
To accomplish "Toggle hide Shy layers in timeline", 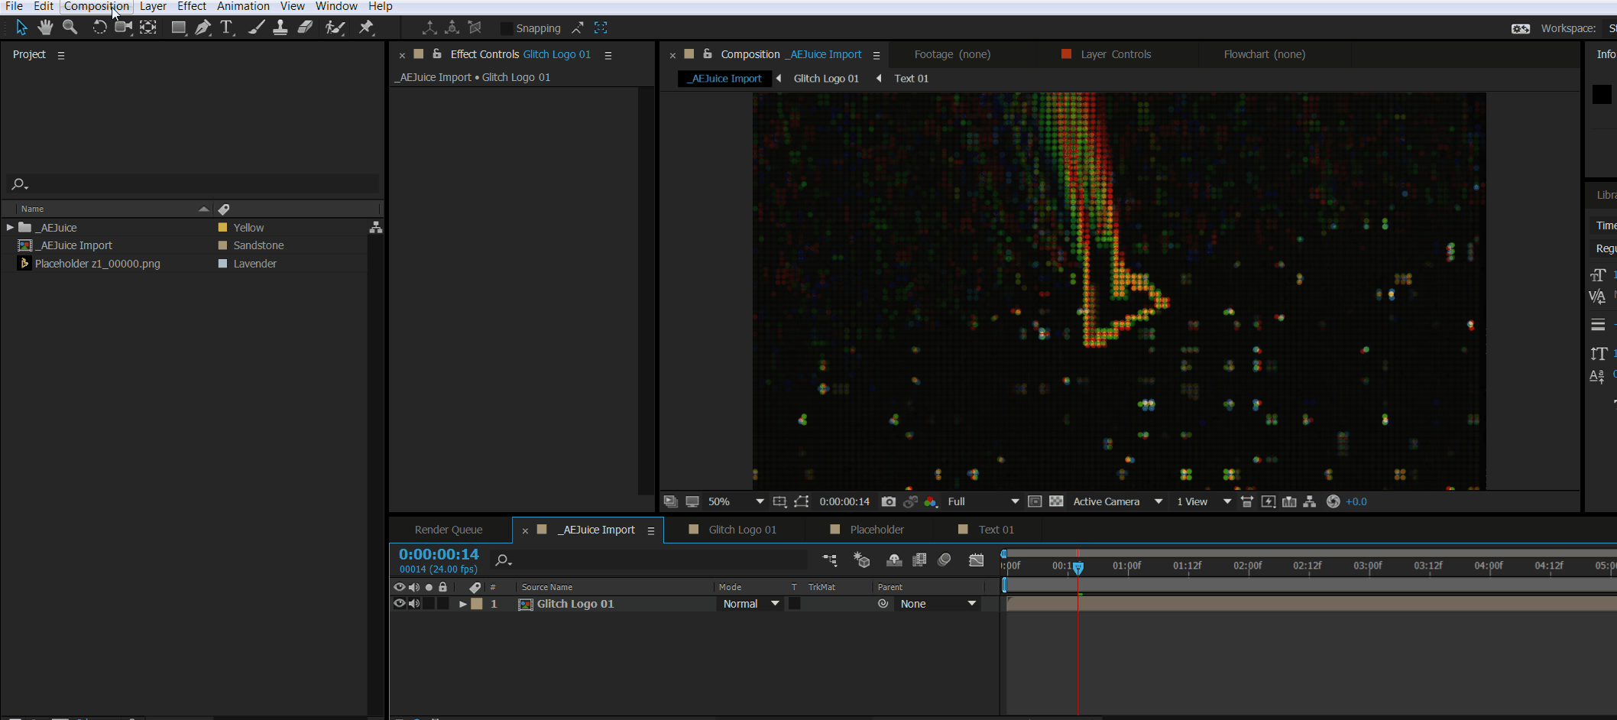I will (894, 559).
